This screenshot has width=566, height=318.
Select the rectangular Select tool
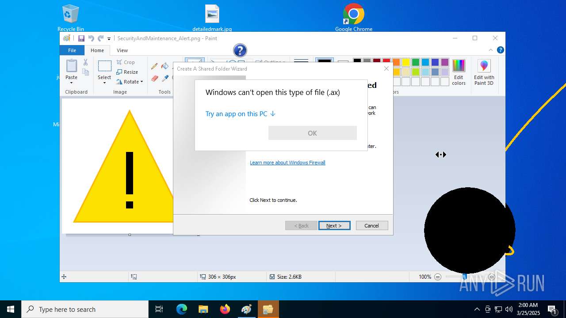104,66
